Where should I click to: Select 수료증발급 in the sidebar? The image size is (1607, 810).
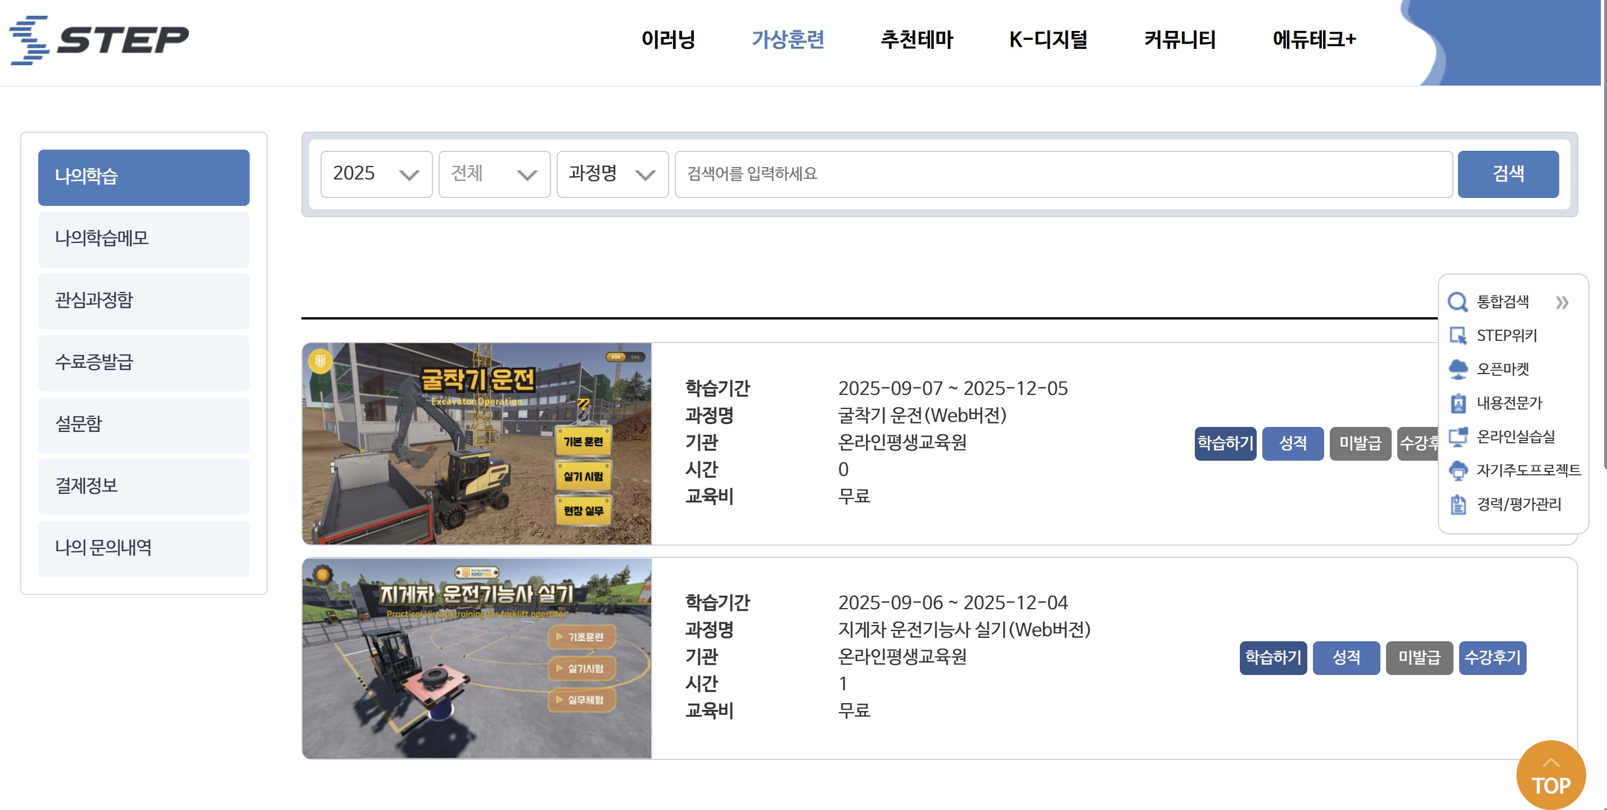[143, 363]
